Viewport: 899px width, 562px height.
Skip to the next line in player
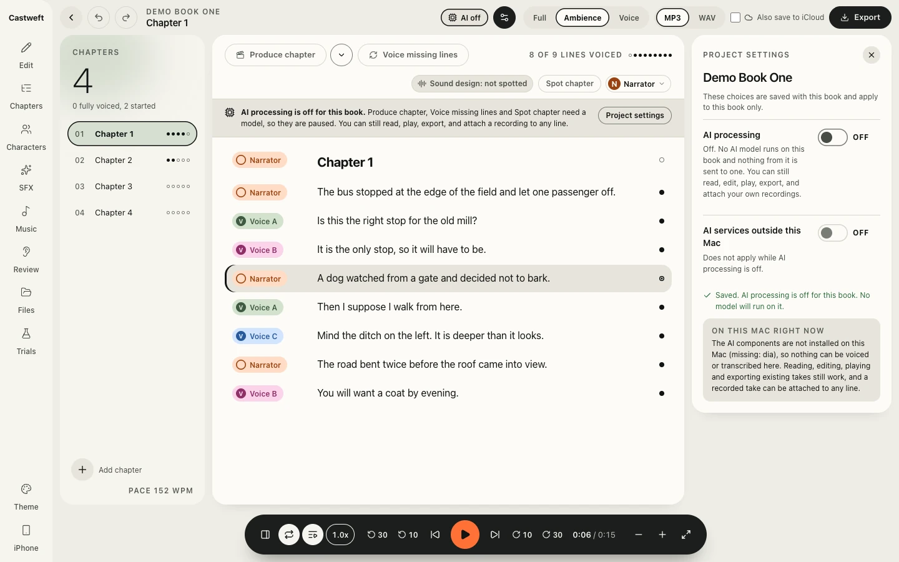495,535
